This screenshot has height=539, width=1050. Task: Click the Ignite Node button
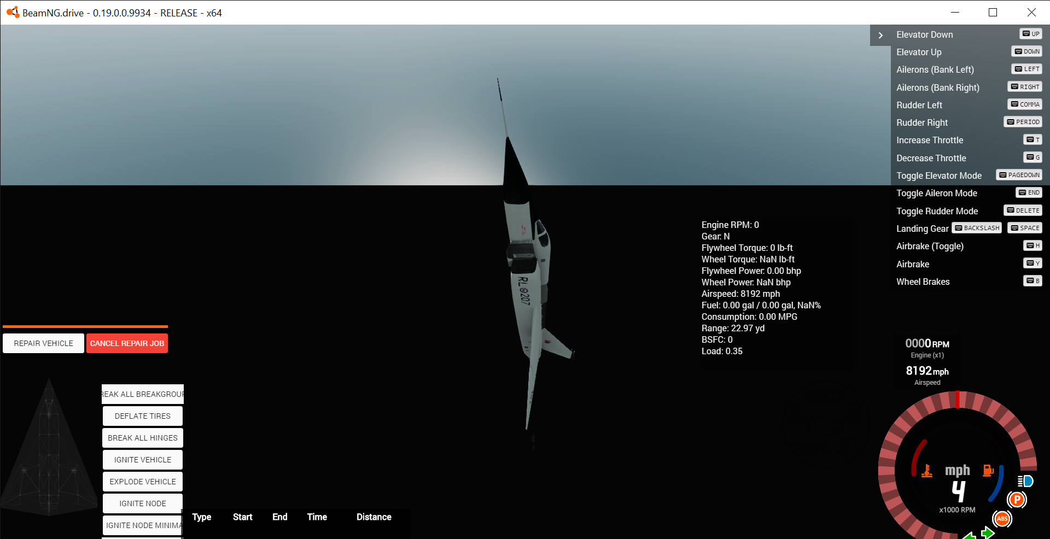pos(143,503)
